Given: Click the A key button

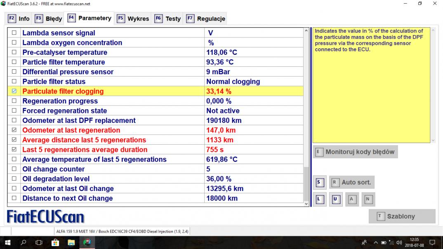Looking at the screenshot, I should pyautogui.click(x=352, y=200).
